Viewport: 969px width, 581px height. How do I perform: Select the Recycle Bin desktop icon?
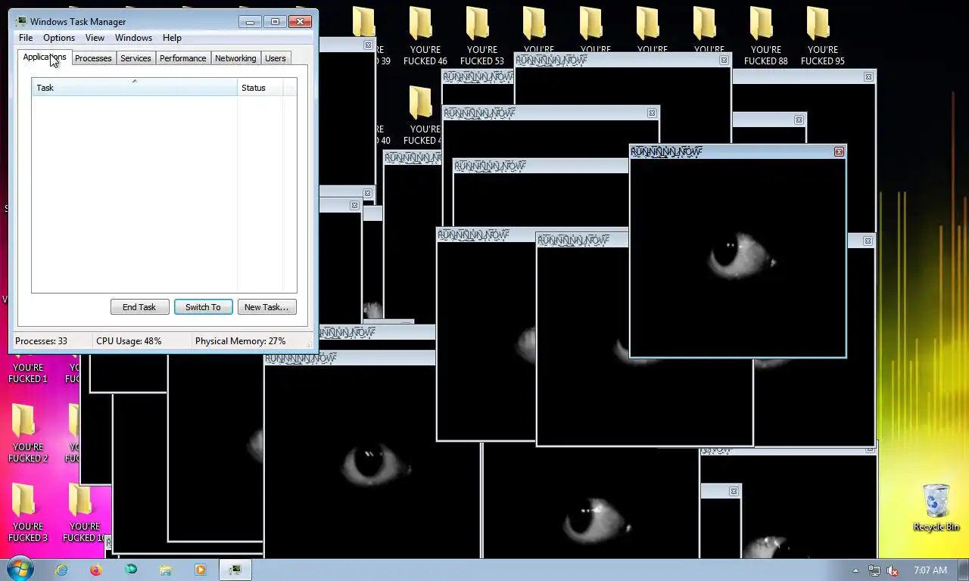[936, 508]
